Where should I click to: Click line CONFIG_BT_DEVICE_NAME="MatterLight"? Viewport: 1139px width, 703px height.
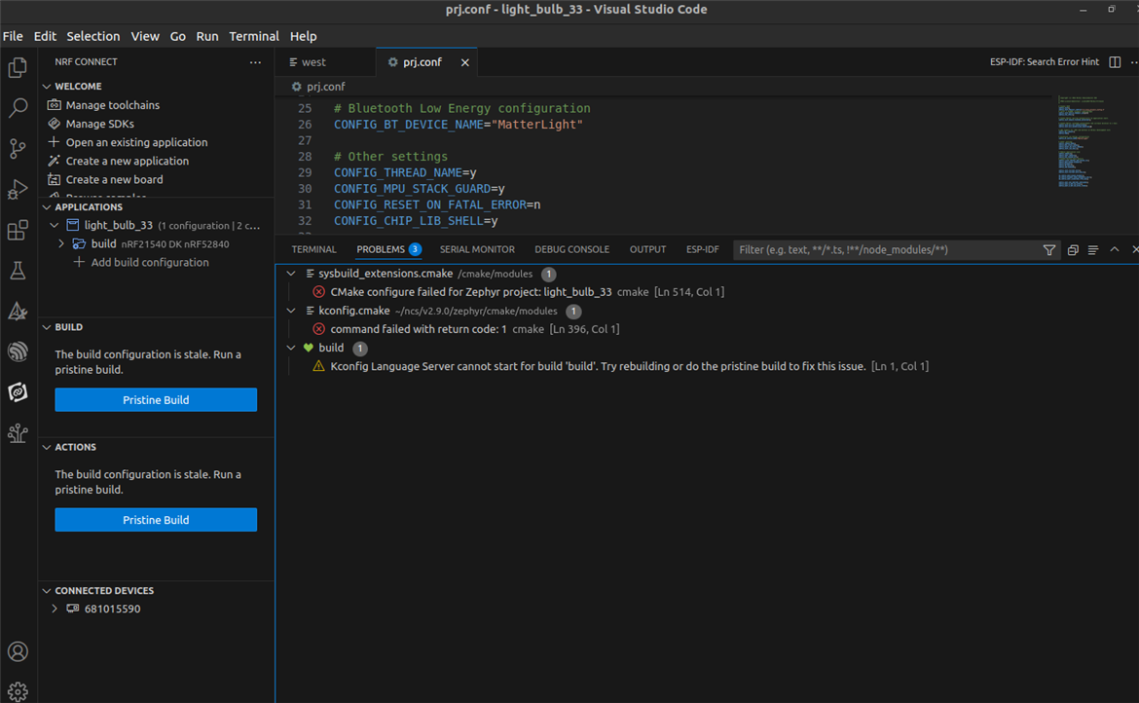pos(459,125)
